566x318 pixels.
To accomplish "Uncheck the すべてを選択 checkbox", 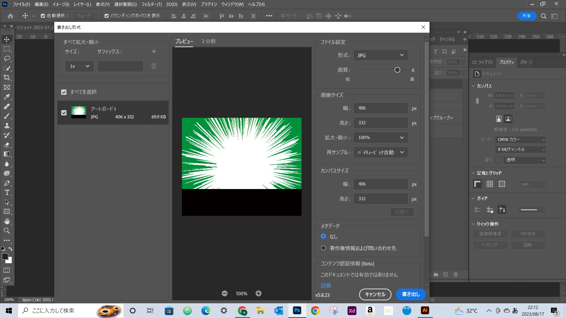I will (64, 92).
